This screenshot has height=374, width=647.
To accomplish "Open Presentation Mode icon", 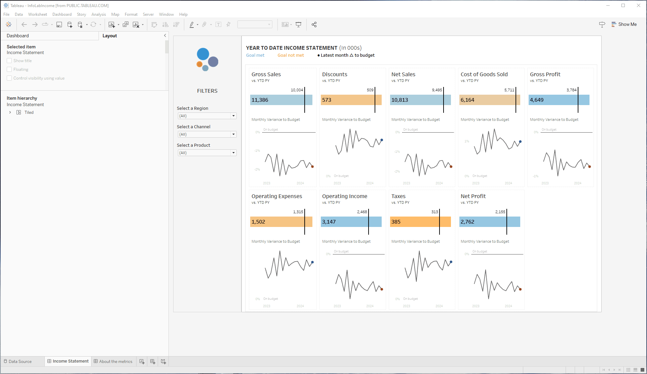I will [x=298, y=25].
